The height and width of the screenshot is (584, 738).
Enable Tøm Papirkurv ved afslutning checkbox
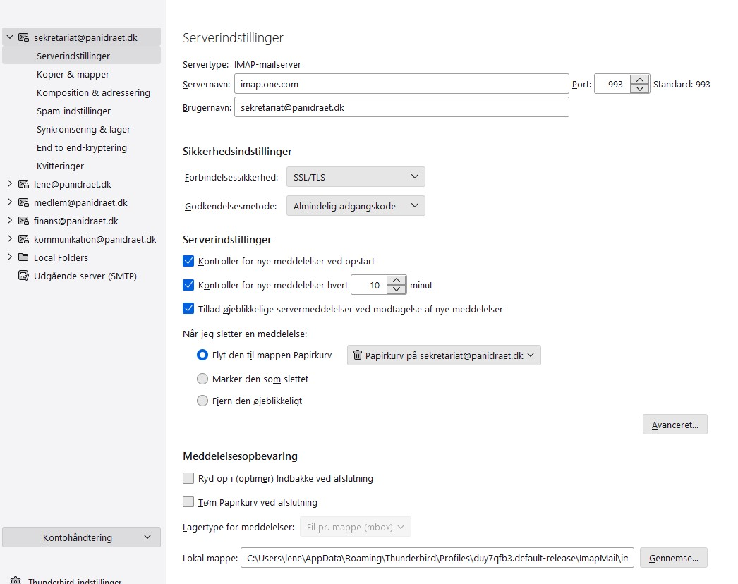[x=188, y=502]
